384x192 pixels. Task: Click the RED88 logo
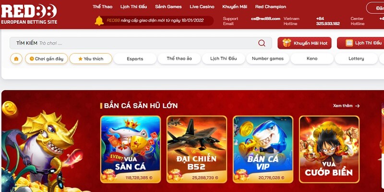click(x=29, y=14)
